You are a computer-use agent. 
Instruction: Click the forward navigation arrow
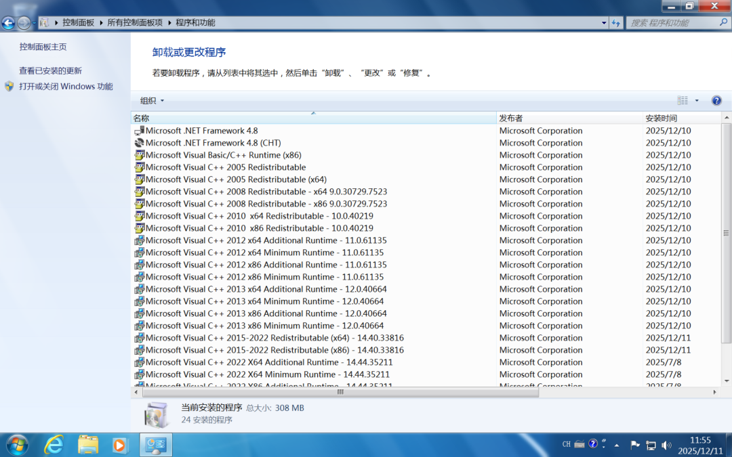(x=24, y=22)
